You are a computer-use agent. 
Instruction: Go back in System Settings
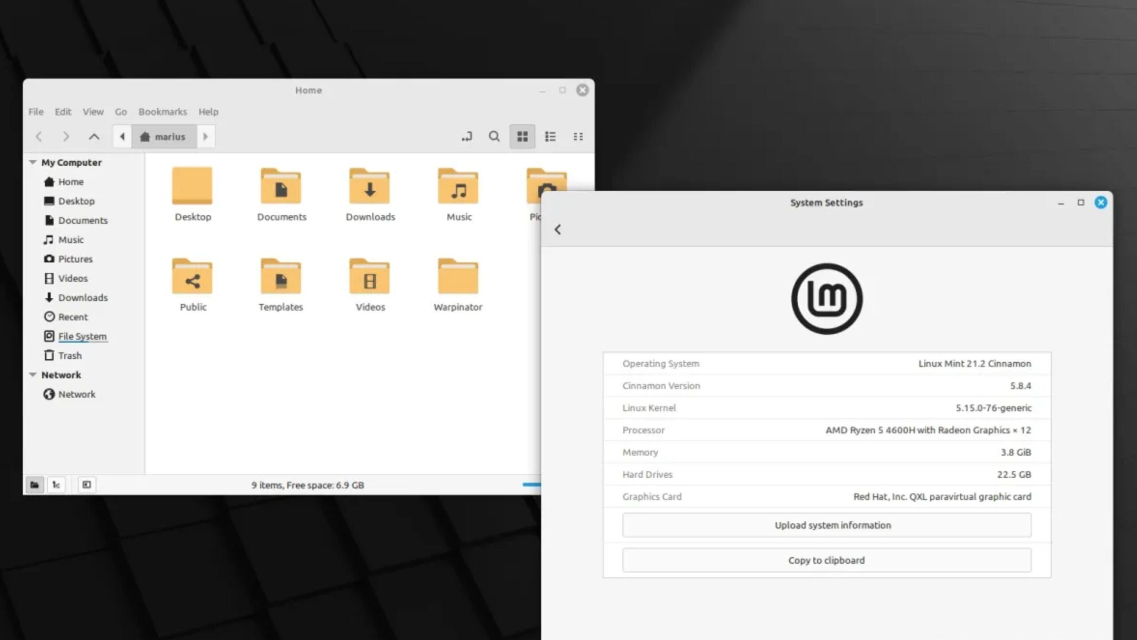[558, 229]
